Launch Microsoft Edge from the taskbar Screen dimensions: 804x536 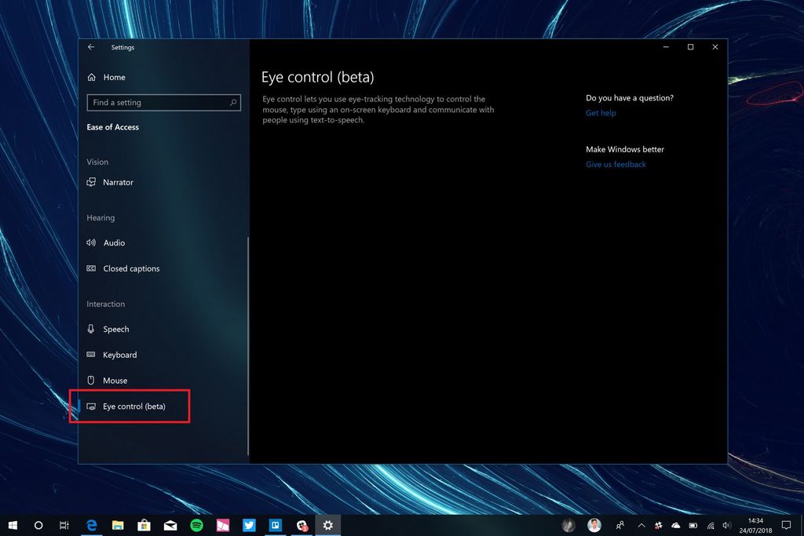[92, 525]
